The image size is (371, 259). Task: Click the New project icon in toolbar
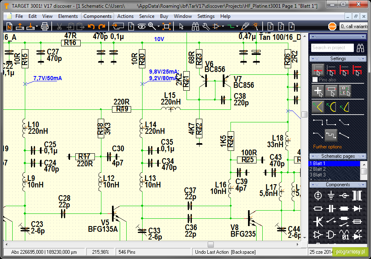coord(9,26)
